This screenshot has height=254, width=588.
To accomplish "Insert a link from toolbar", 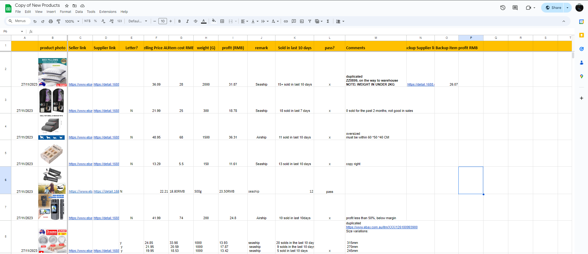I will click(286, 21).
